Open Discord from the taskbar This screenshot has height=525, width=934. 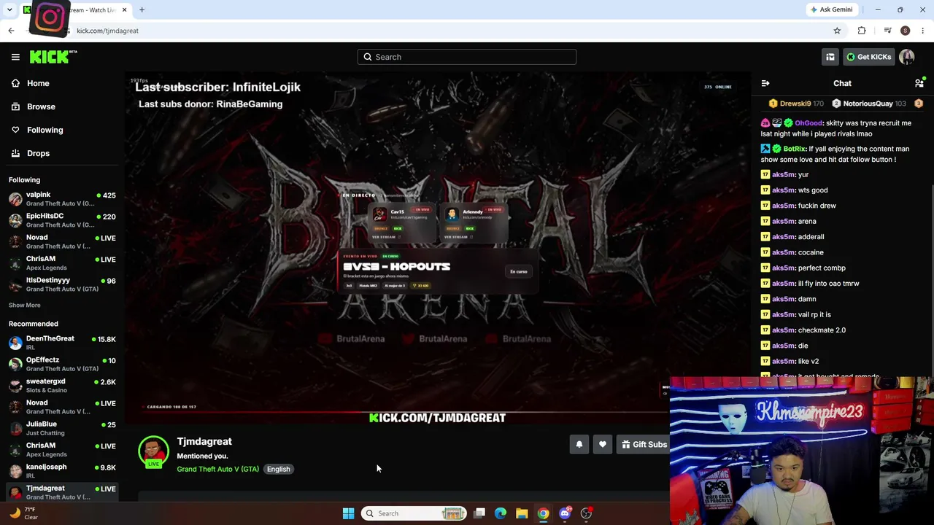(x=565, y=513)
